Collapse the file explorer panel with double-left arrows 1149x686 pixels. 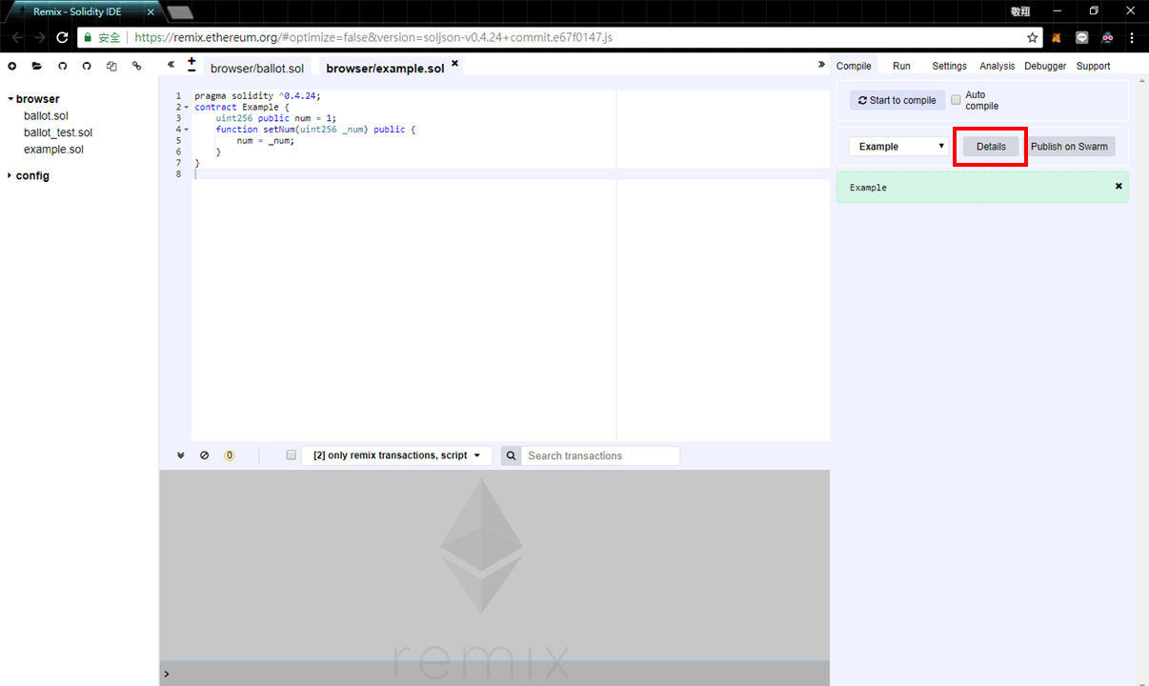(x=171, y=65)
